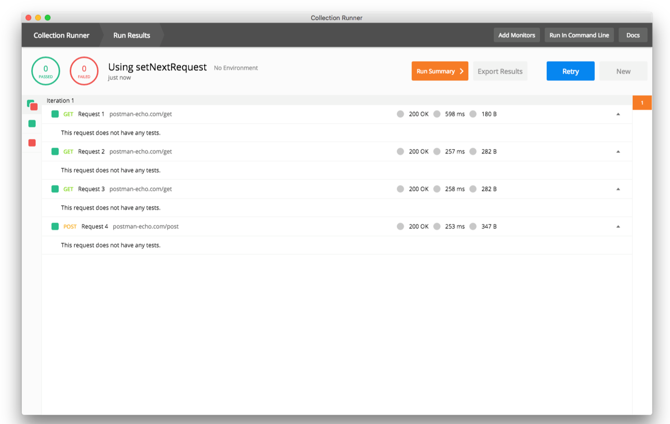Viewport: 670px width, 424px height.
Task: Collapse the Request 4 POST result row
Action: point(618,226)
